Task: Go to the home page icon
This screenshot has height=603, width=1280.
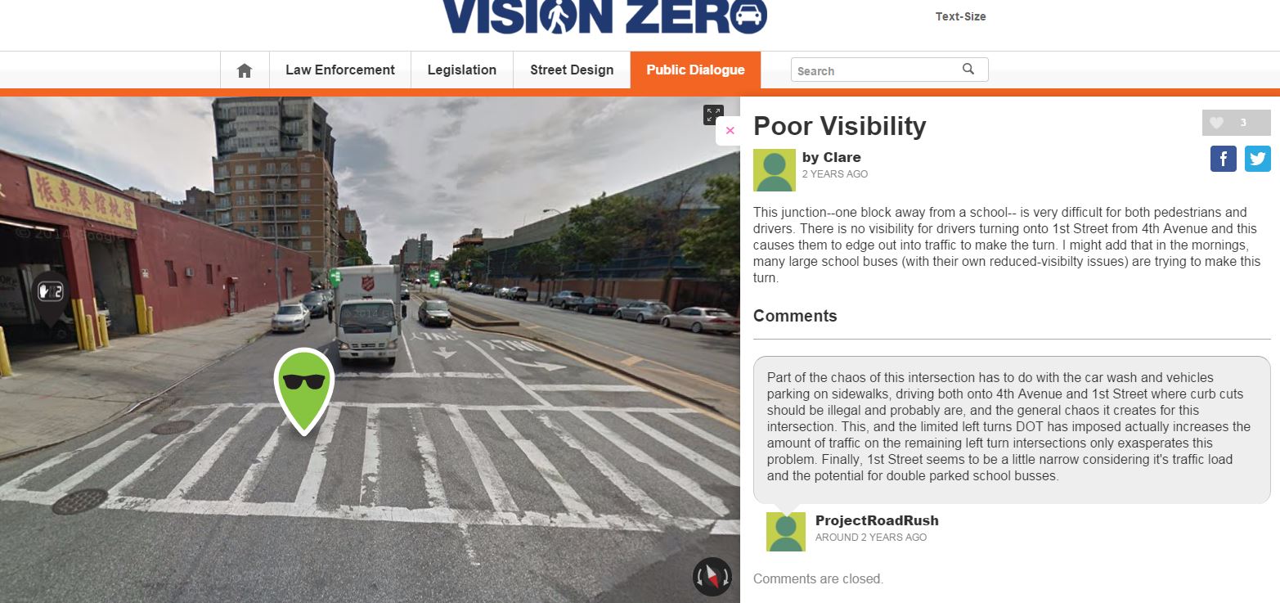Action: [244, 70]
